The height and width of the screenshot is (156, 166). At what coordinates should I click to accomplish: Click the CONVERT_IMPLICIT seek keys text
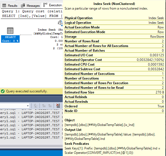pos(112,151)
